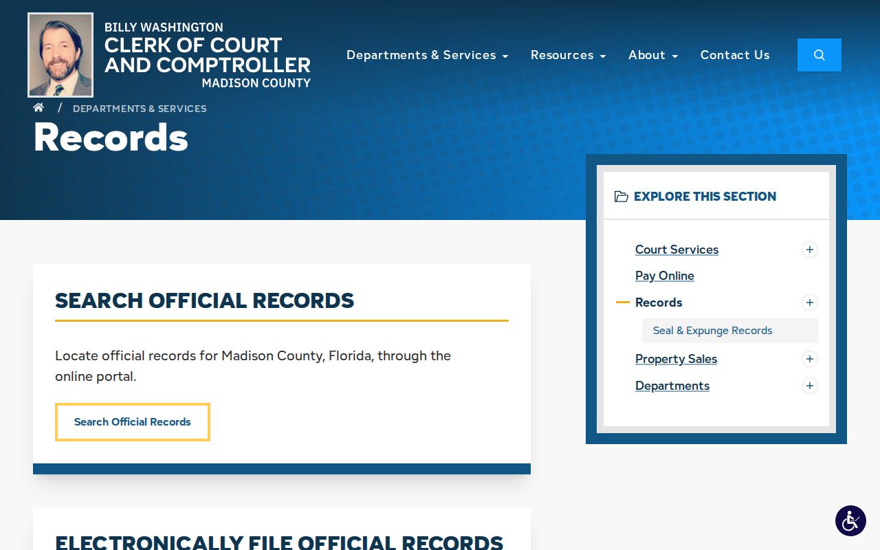Open the Departments sidebar link

point(672,386)
